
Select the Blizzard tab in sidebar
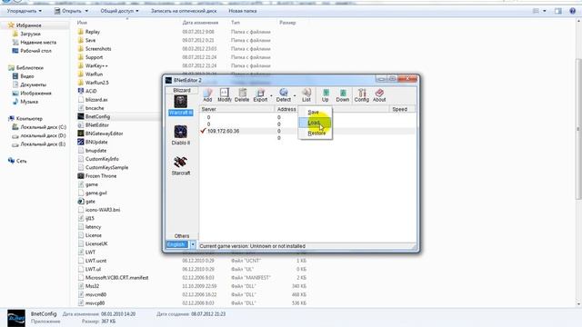tap(182, 91)
